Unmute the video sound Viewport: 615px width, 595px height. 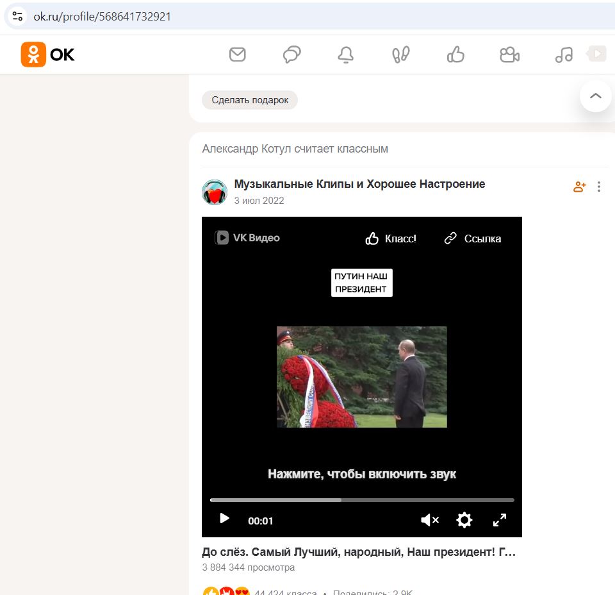pos(429,520)
